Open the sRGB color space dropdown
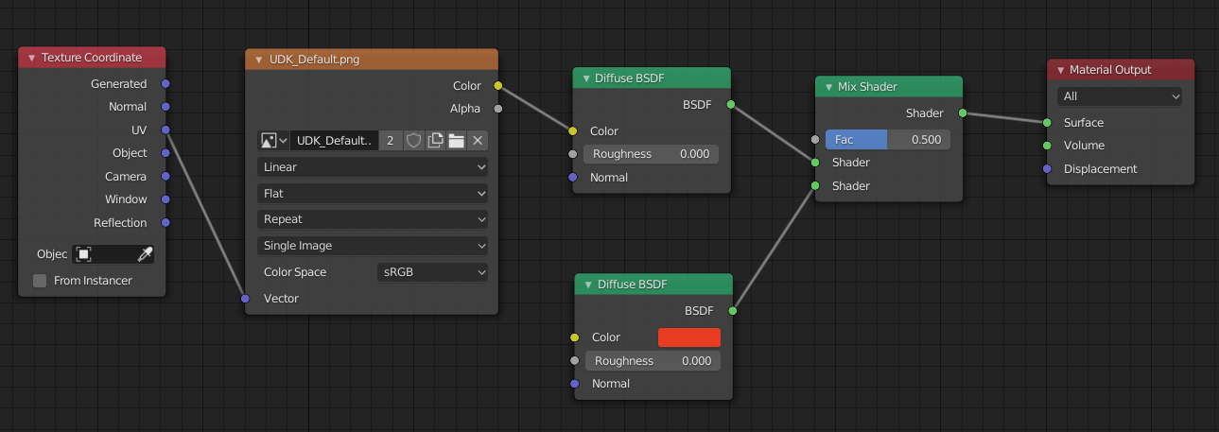Viewport: 1219px width, 432px height. 432,272
